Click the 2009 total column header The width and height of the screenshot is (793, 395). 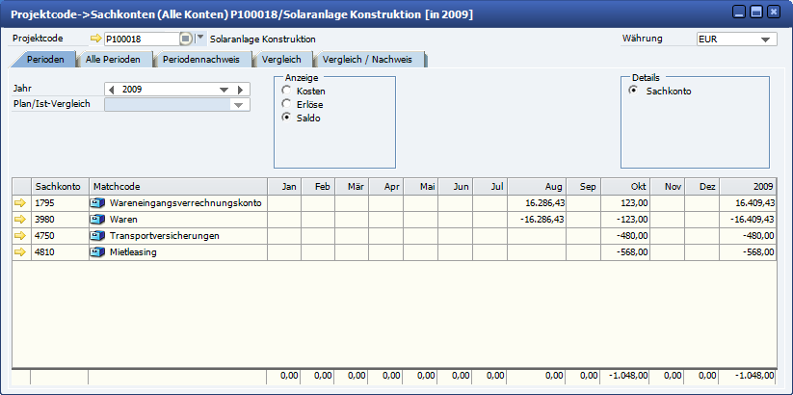coord(748,187)
